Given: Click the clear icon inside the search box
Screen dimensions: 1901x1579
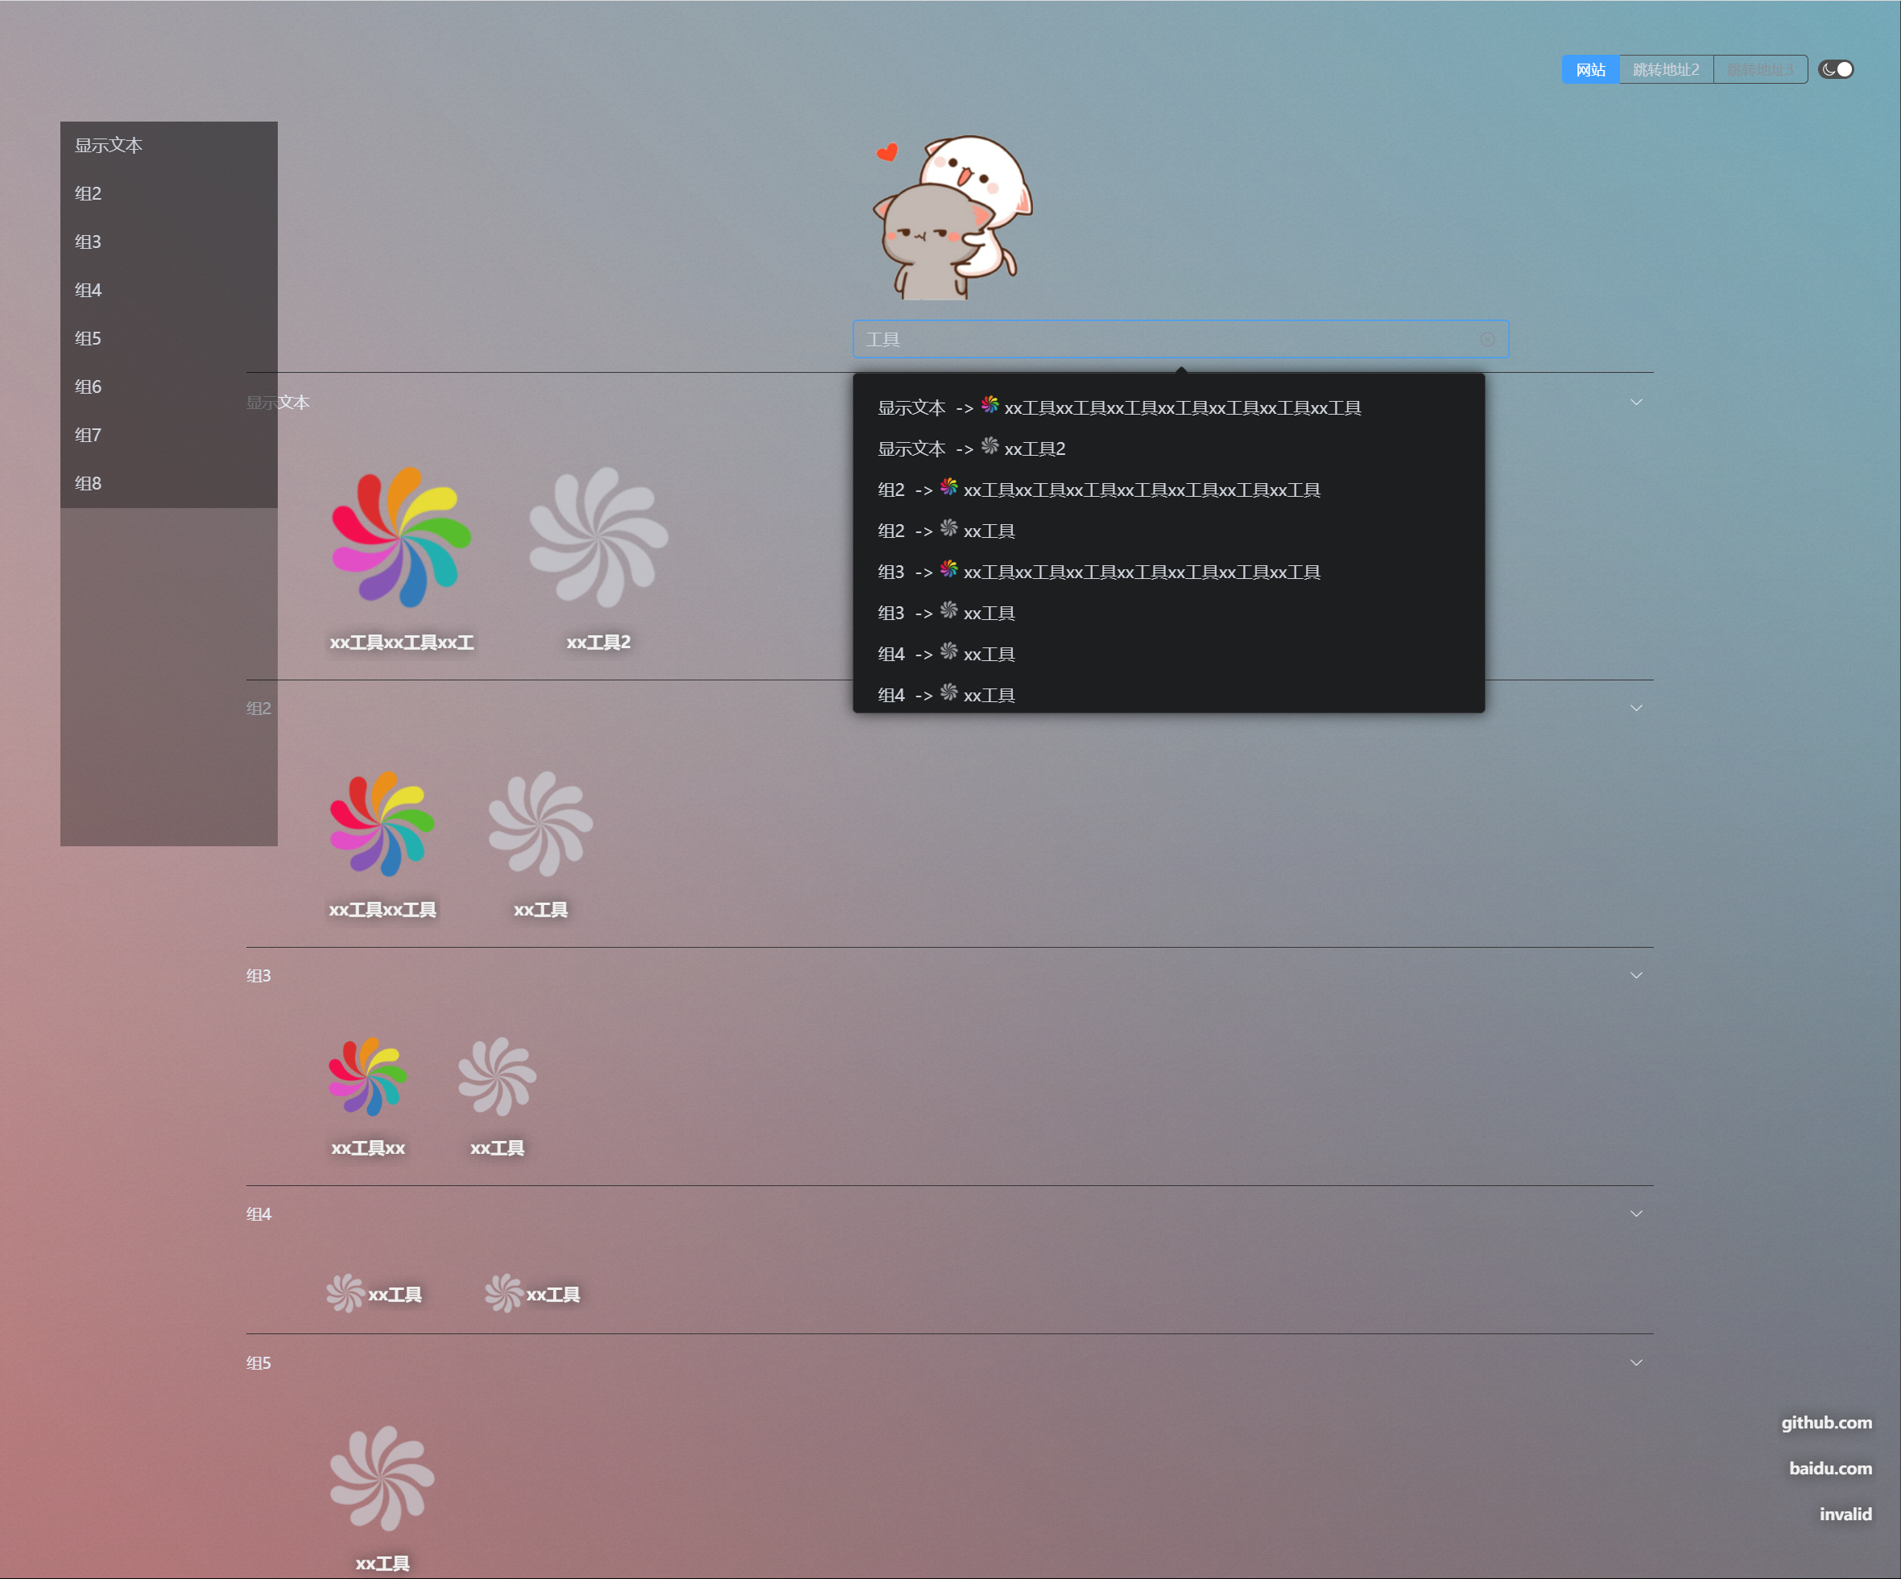Looking at the screenshot, I should click(x=1486, y=340).
